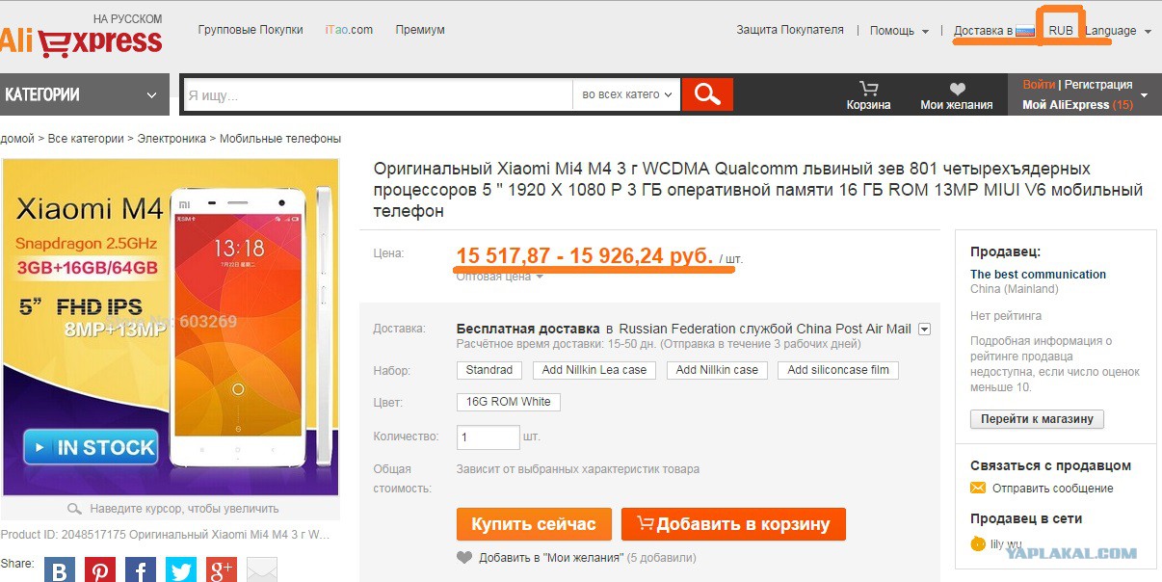This screenshot has width=1162, height=582.
Task: Open the во всех катего search category dropdown
Action: click(x=626, y=94)
